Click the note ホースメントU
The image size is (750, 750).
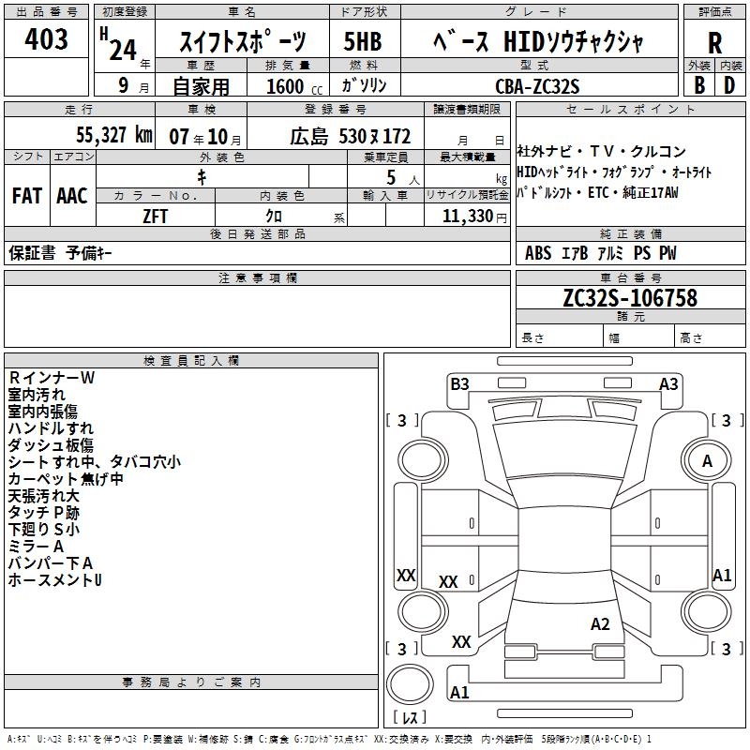click(x=54, y=580)
